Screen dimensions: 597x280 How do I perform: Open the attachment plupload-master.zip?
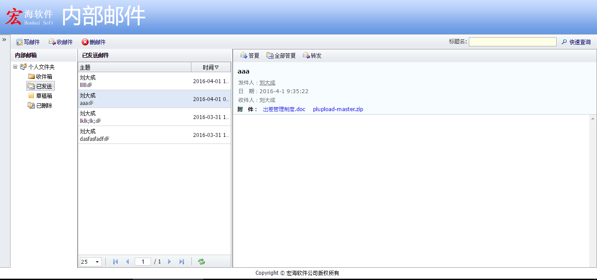pos(338,109)
